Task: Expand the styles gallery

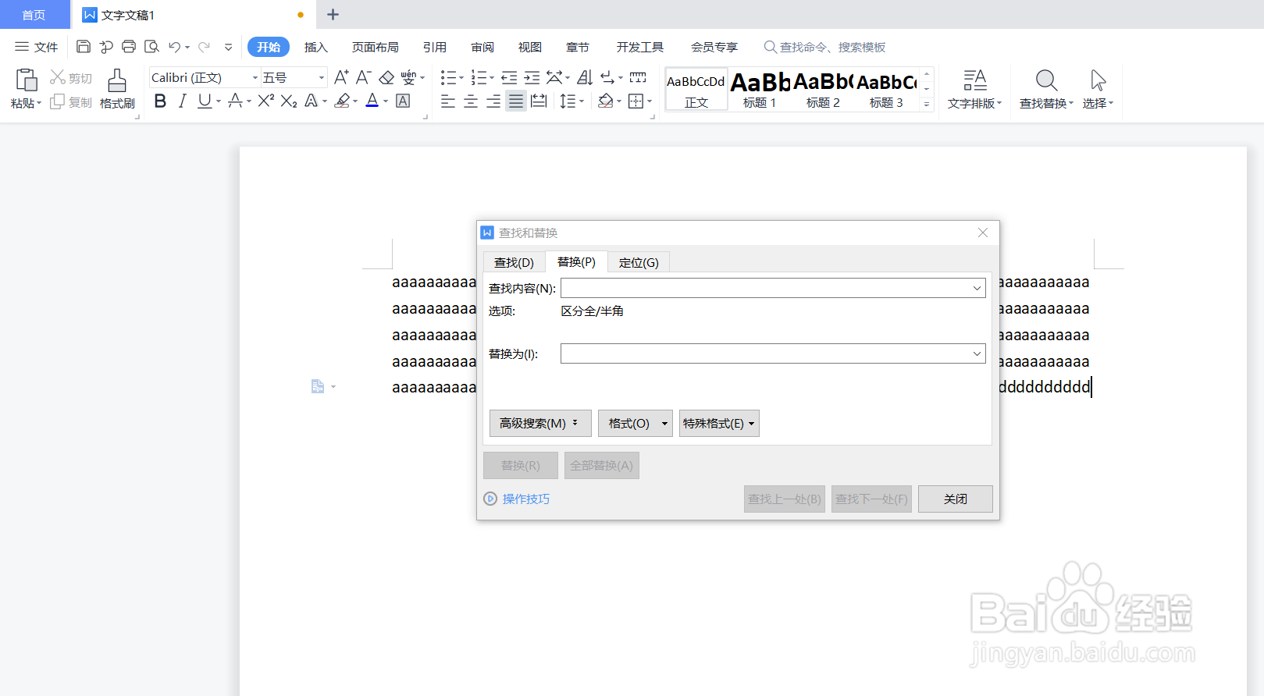Action: (x=927, y=104)
